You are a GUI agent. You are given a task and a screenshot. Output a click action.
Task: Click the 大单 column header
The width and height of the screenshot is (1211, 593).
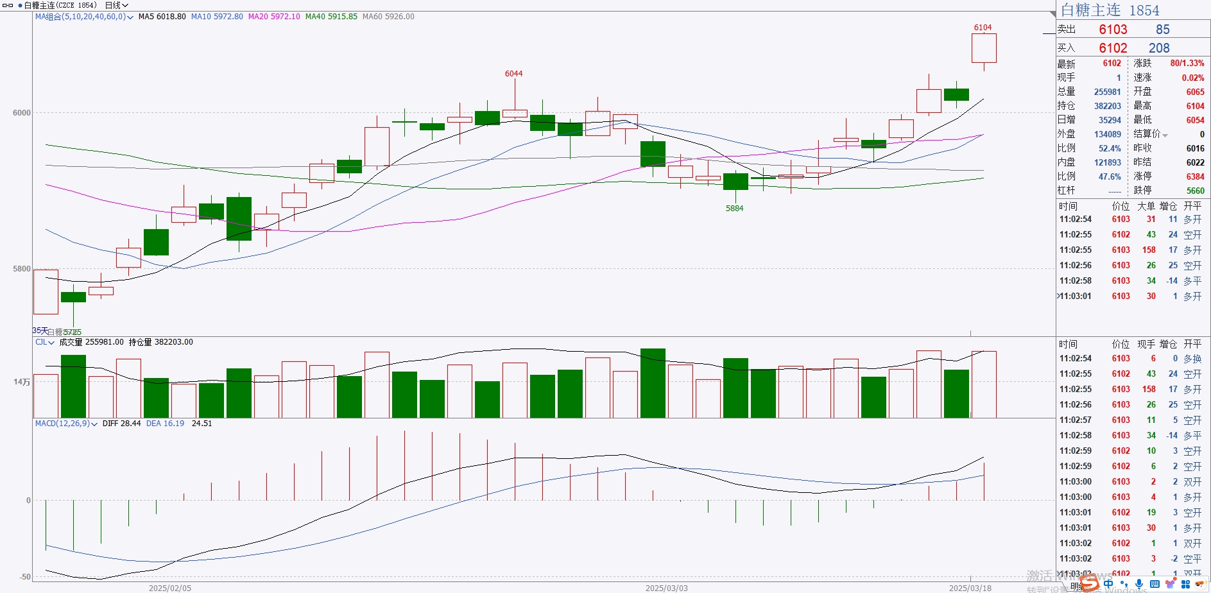(1146, 206)
